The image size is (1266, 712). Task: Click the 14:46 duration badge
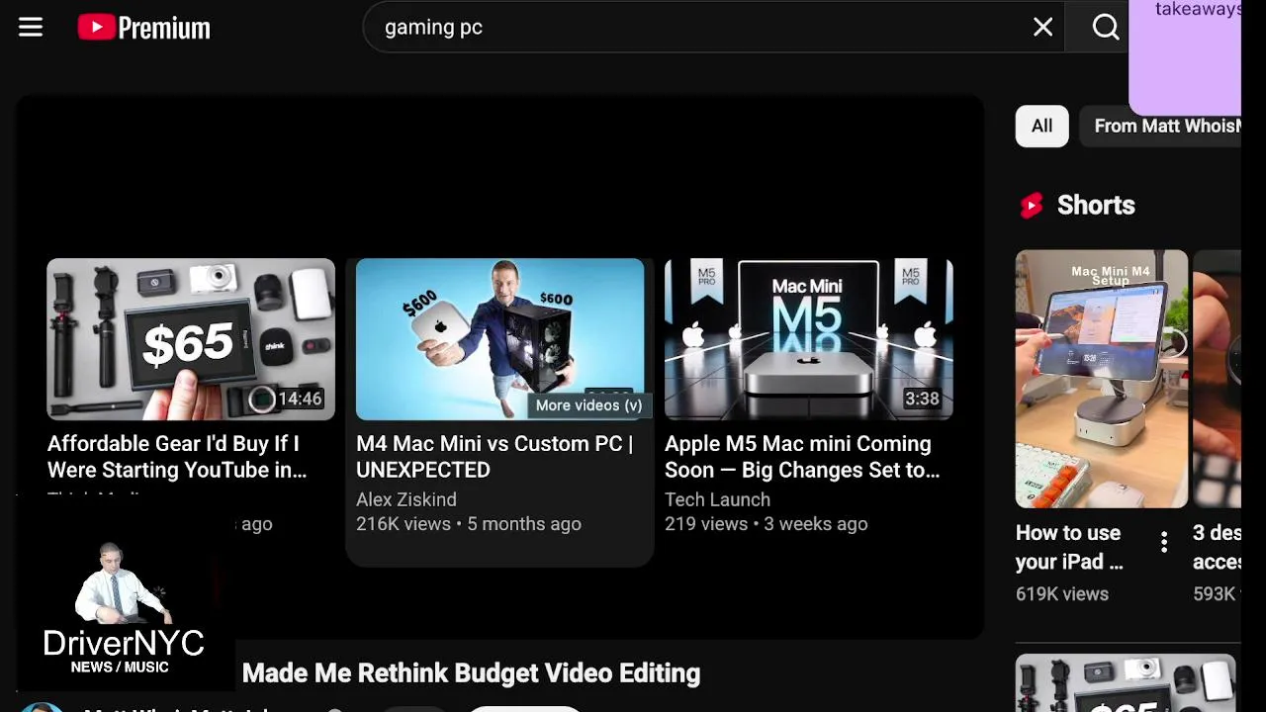300,400
